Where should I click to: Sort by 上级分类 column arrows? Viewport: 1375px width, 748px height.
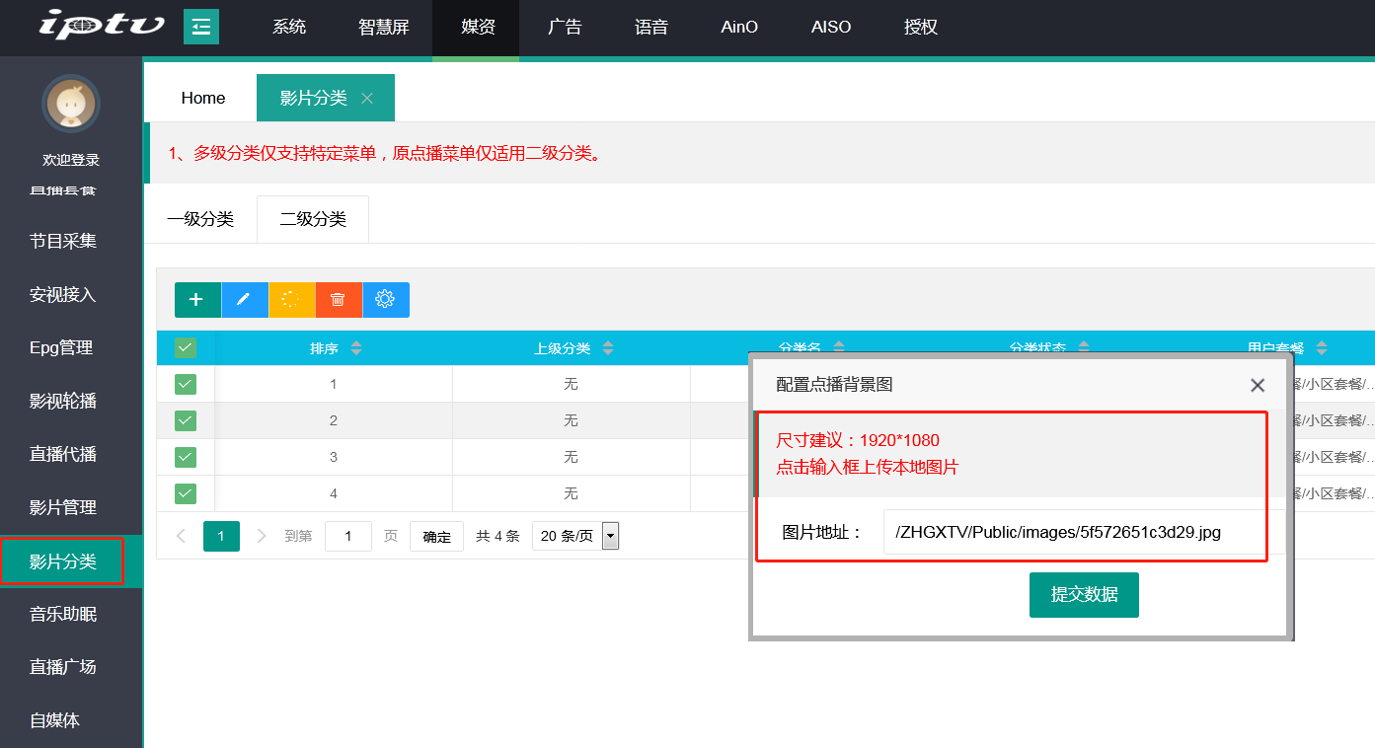[608, 348]
